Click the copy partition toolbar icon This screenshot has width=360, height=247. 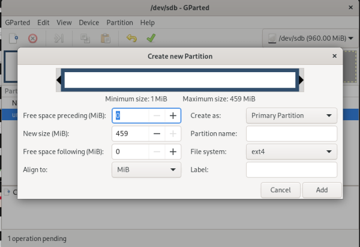click(x=85, y=38)
